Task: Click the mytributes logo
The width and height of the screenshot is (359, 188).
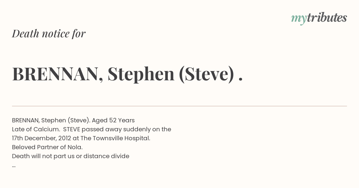Action: pyautogui.click(x=319, y=18)
